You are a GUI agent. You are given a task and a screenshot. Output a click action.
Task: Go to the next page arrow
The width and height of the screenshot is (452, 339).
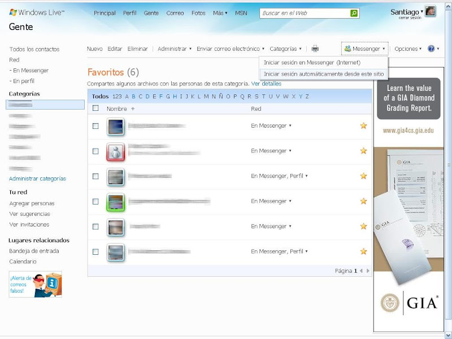pyautogui.click(x=368, y=271)
